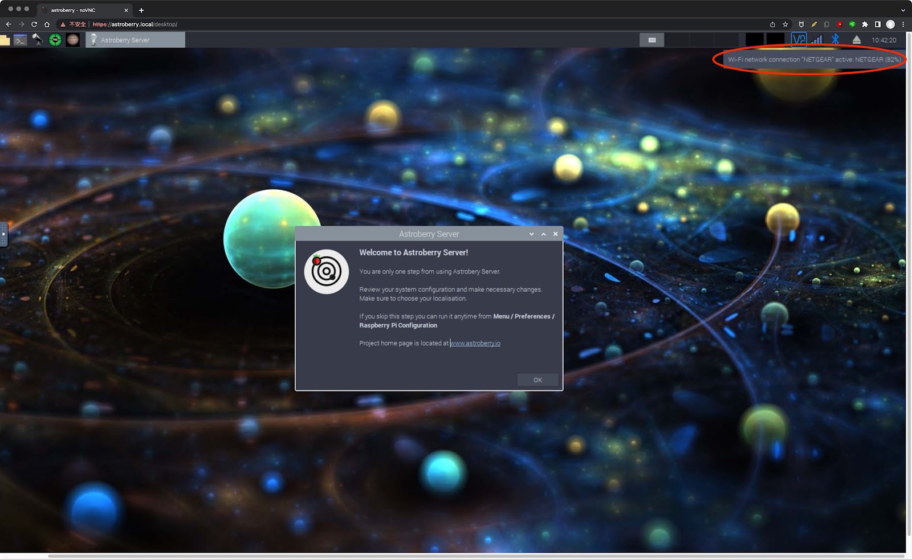The width and height of the screenshot is (912, 559).
Task: Click the first highlighted workspace in pager
Action: coord(652,40)
